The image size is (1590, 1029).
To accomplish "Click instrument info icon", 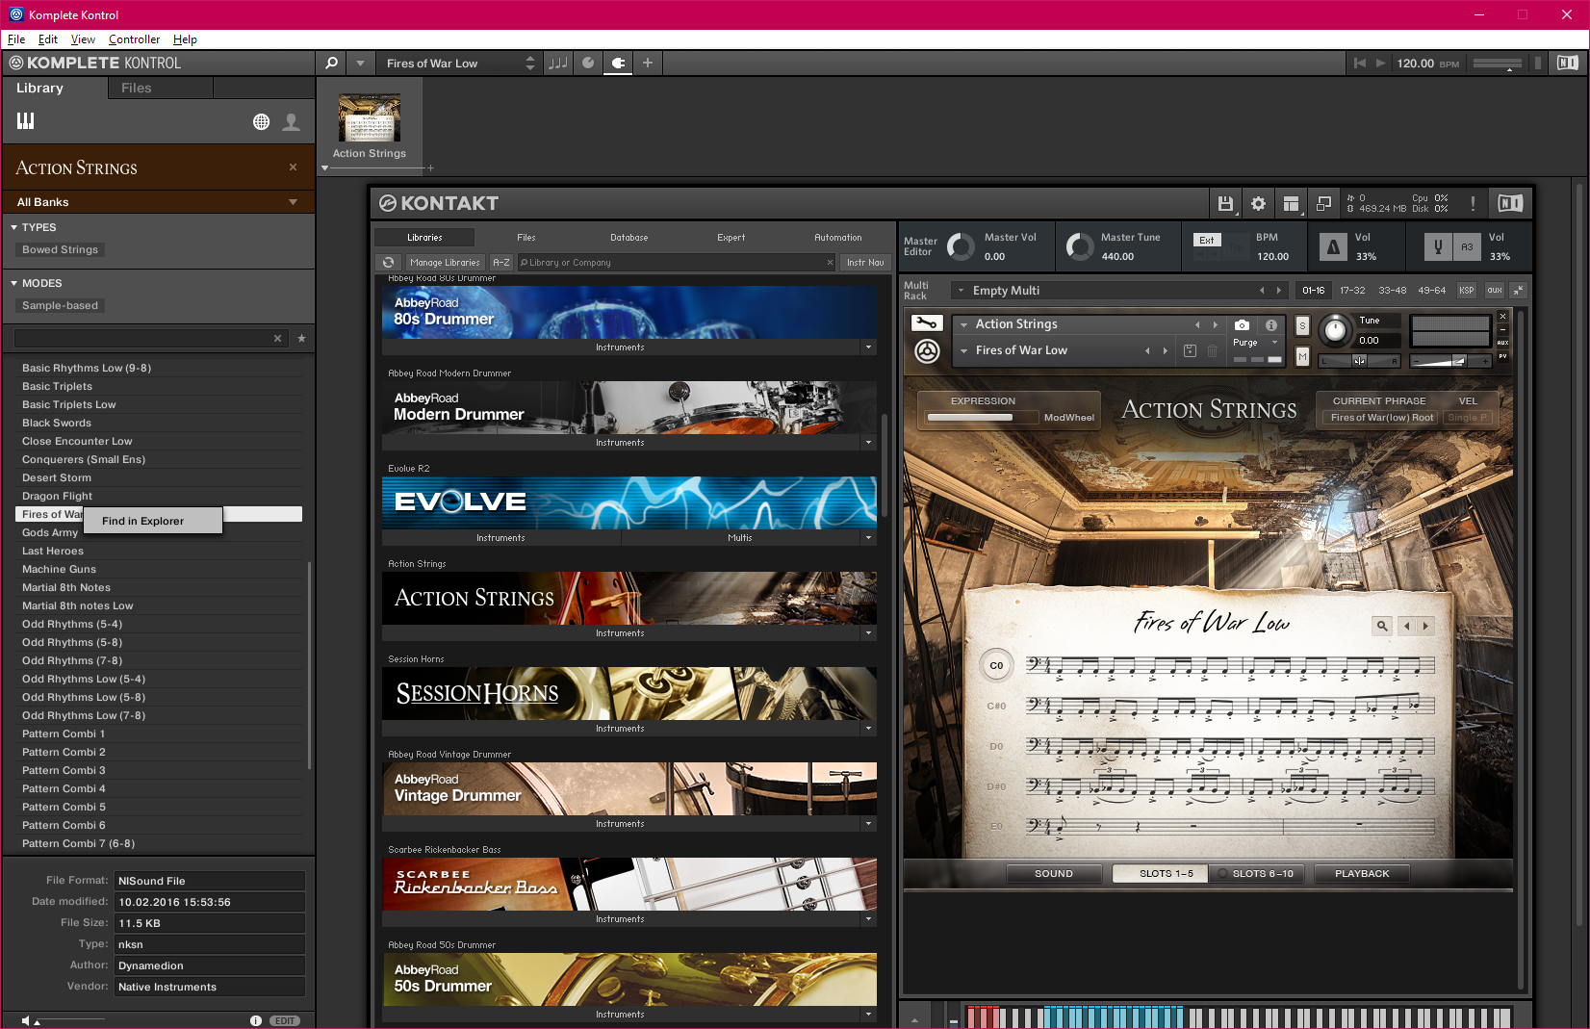I will click(x=1270, y=324).
